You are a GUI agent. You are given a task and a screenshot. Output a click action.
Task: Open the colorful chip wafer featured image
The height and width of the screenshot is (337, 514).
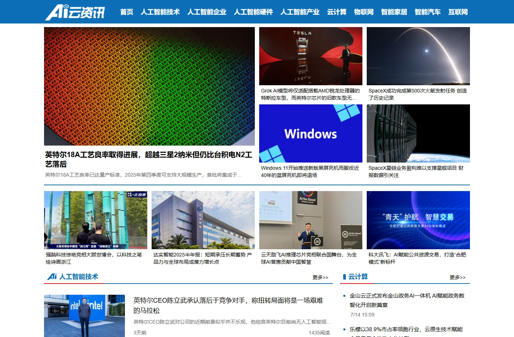[149, 86]
